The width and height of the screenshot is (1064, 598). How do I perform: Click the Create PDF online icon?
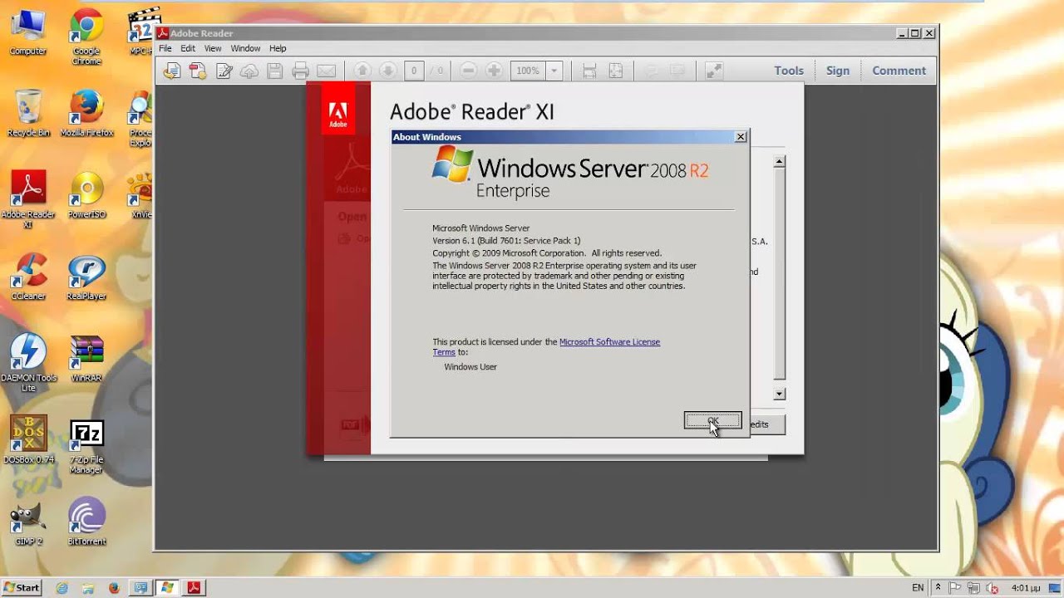(198, 71)
